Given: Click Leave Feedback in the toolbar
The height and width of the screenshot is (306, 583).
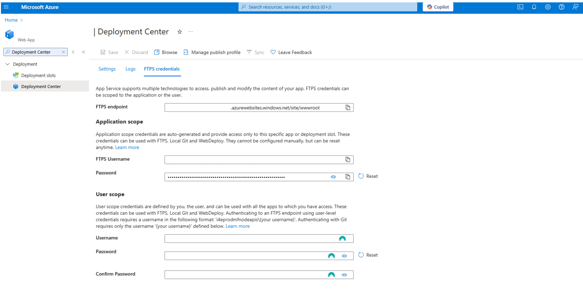Looking at the screenshot, I should click(x=291, y=52).
